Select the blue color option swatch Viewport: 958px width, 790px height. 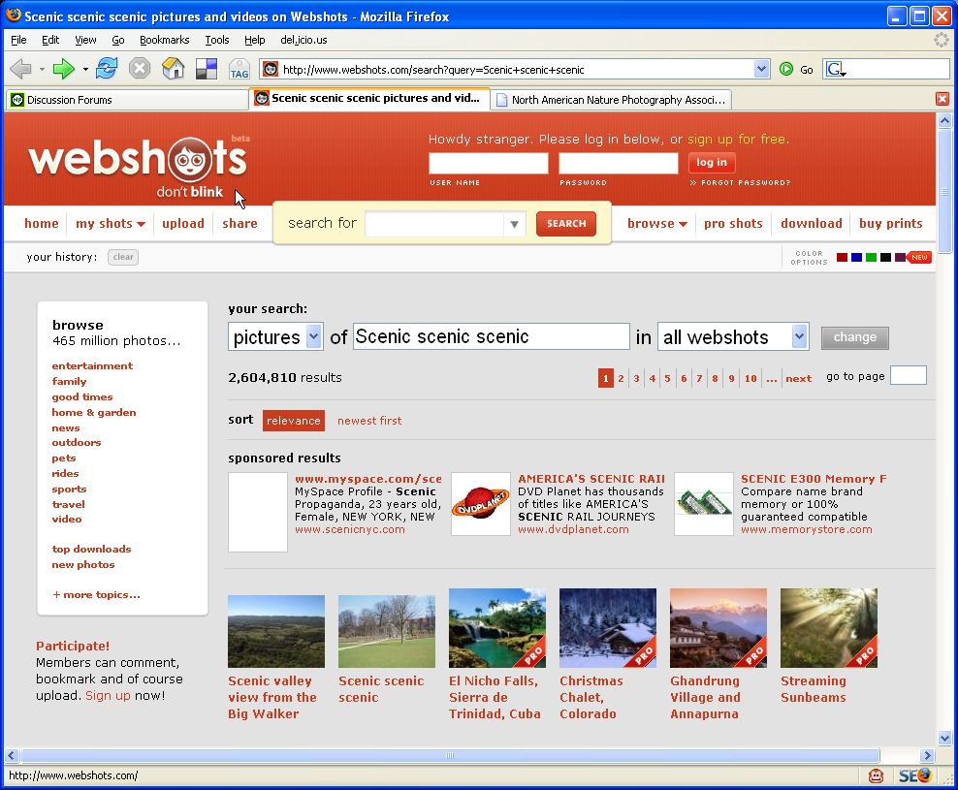(856, 257)
